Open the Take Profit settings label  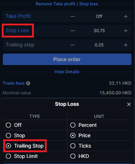tap(18, 16)
